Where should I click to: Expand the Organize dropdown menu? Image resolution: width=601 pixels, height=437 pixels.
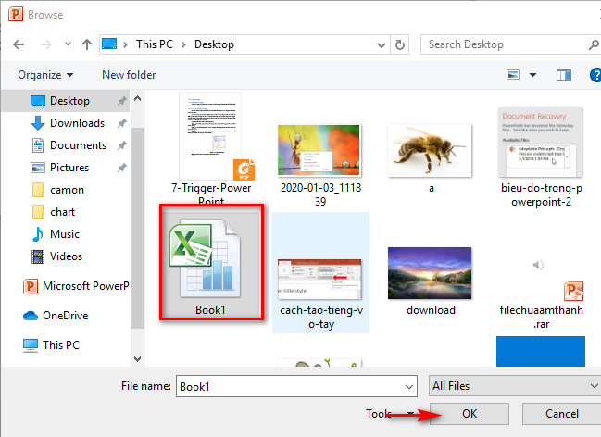pyautogui.click(x=44, y=75)
